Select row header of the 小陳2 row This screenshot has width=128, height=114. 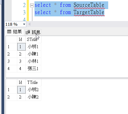pos(11,97)
